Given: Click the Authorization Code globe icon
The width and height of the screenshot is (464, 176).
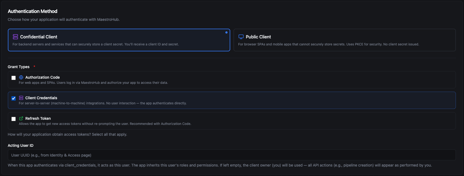Looking at the screenshot, I should click(21, 77).
